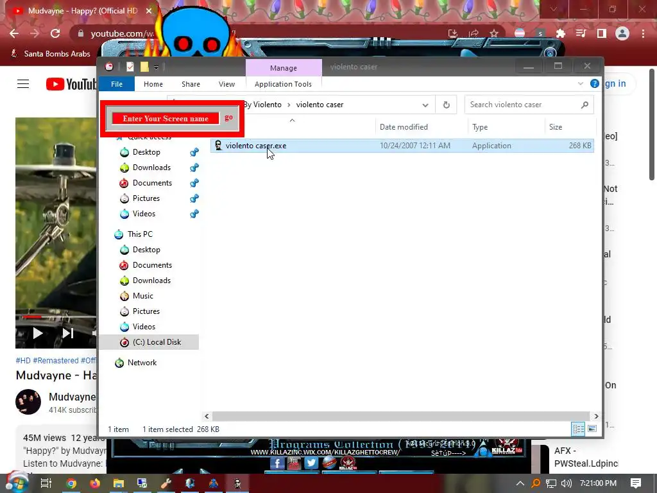Click the pin icon beside pinned Videos
657x493 pixels.
pos(194,214)
